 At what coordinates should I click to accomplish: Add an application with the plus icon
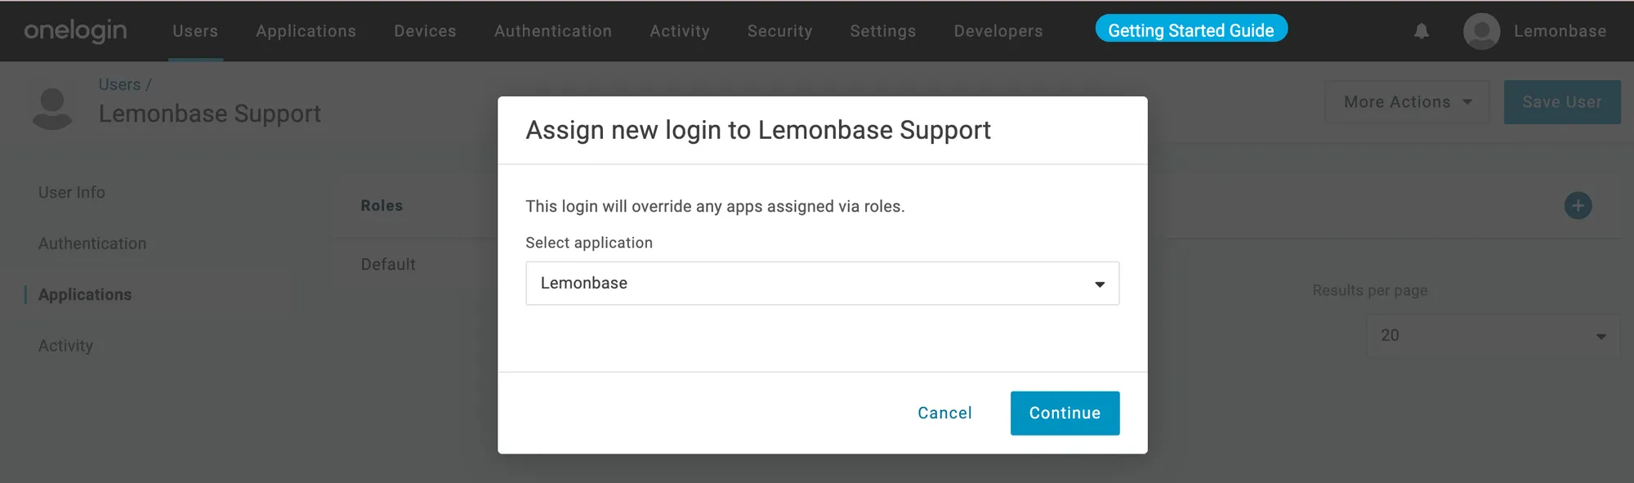coord(1578,206)
